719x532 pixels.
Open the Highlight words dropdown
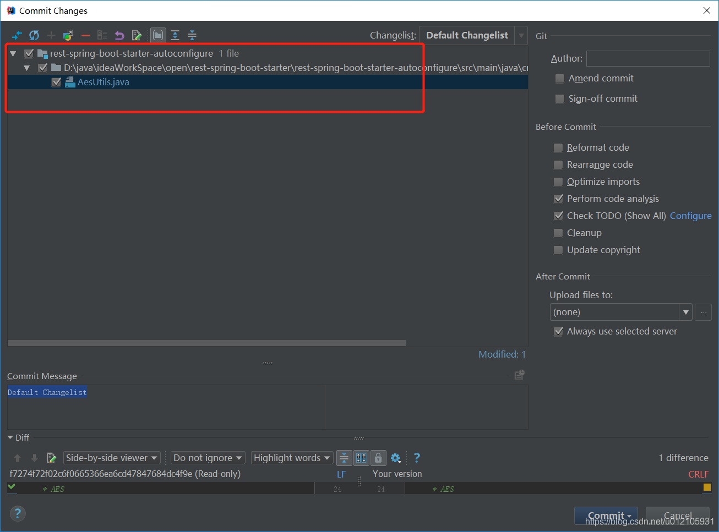point(292,458)
